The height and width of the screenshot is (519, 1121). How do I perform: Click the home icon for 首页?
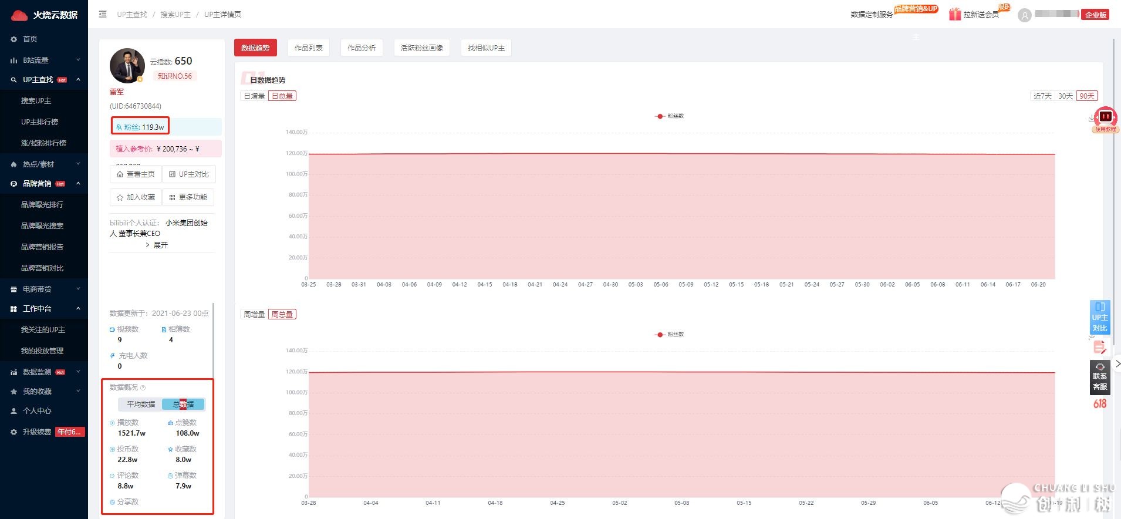14,39
